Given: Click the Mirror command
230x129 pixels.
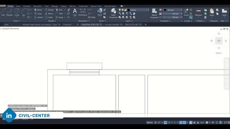Looking at the screenshot, I should coord(49,14).
